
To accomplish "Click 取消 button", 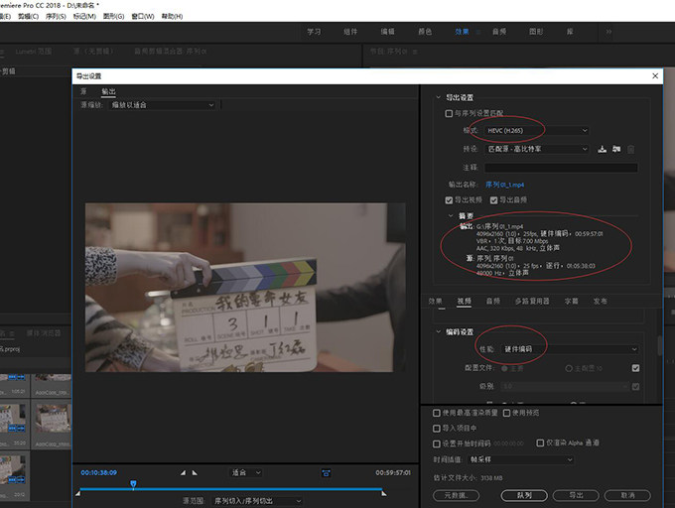I will (x=627, y=495).
